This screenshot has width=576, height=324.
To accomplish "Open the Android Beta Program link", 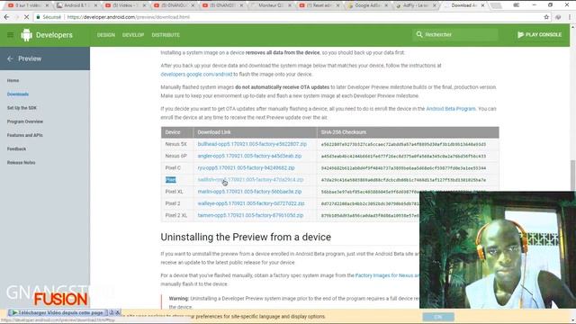I will click(x=451, y=109).
